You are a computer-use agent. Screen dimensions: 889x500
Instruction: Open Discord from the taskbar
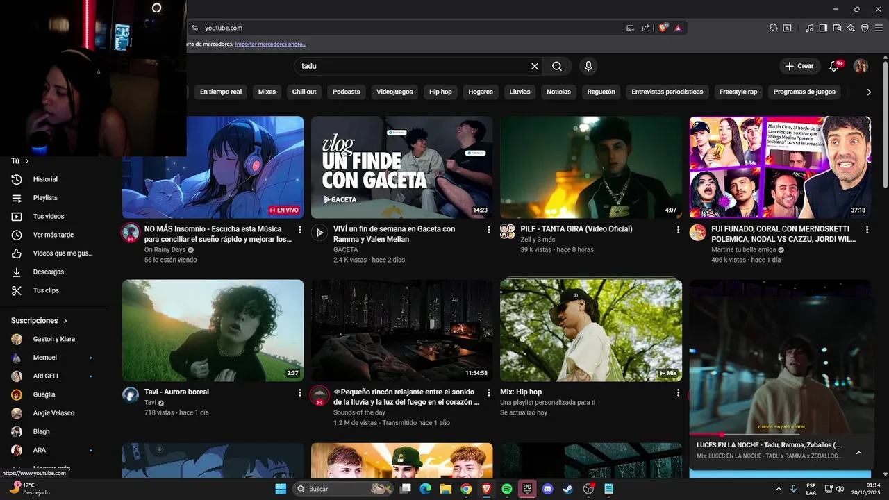click(x=547, y=489)
